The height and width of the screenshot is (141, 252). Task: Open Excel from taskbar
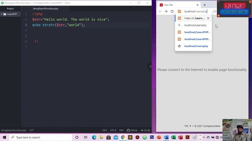coord(173,137)
